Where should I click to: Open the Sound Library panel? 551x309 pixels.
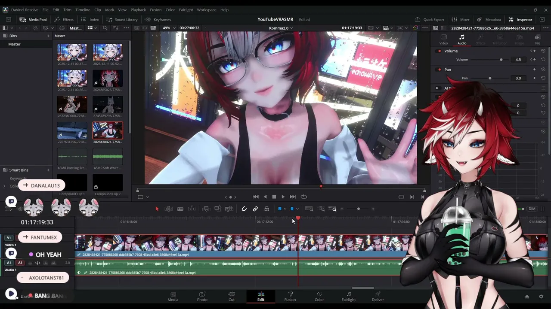coord(122,19)
